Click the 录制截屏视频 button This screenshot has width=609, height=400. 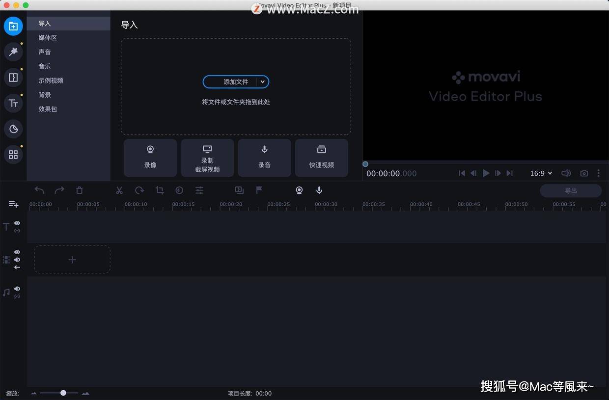(207, 158)
